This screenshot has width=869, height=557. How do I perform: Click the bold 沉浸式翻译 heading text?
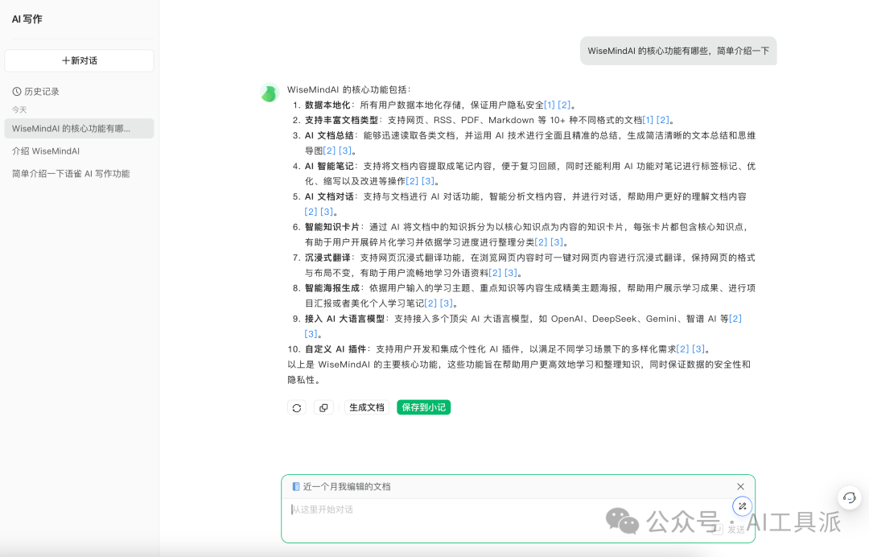click(327, 258)
